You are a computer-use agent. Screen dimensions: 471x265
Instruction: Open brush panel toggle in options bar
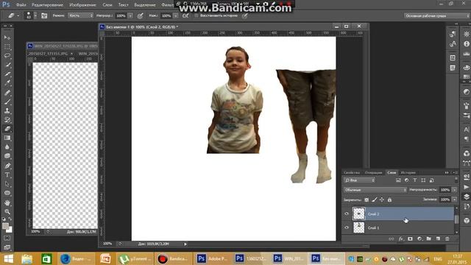click(x=44, y=15)
